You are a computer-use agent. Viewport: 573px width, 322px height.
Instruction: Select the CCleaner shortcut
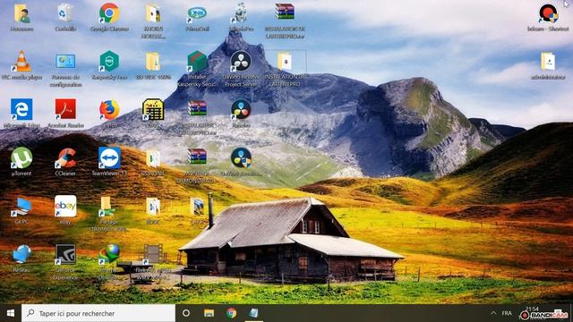65,161
